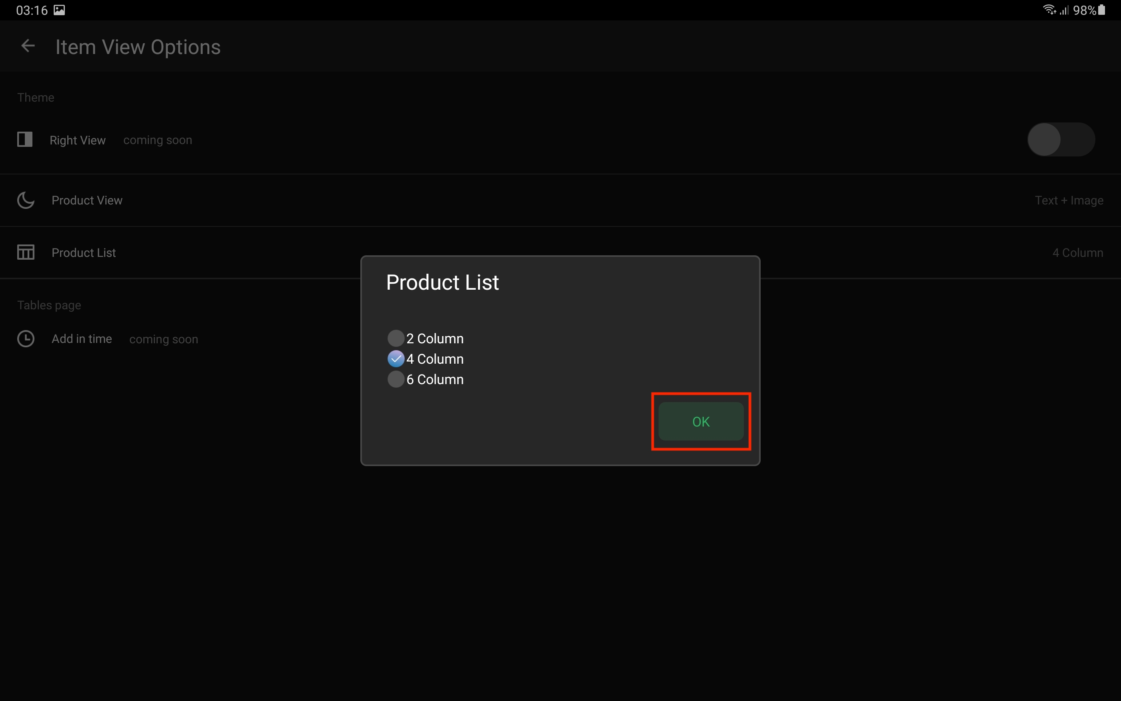The width and height of the screenshot is (1121, 701).
Task: Click the moon icon beside Product View
Action: 26,200
